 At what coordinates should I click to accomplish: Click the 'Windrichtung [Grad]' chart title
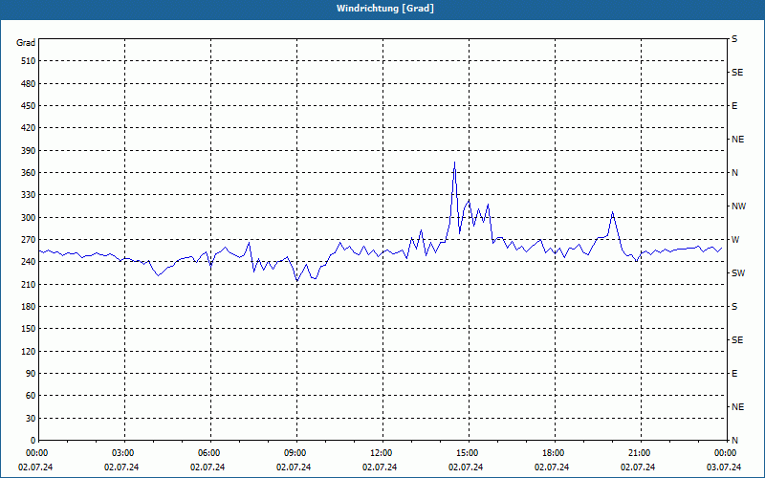pyautogui.click(x=385, y=9)
